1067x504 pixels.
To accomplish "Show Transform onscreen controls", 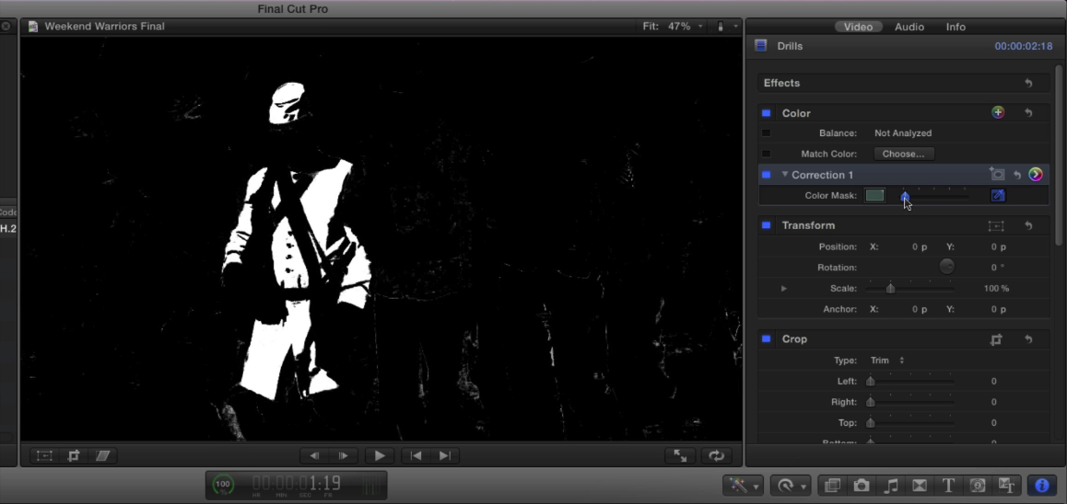I will coord(996,225).
